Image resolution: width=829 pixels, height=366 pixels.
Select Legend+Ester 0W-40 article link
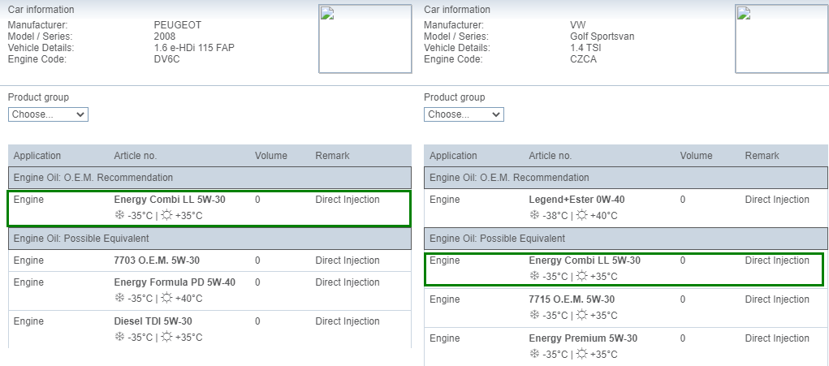576,200
